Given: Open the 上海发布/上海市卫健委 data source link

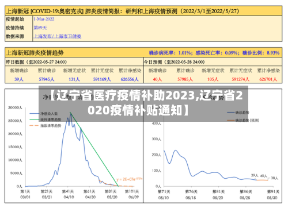Looking at the screenshot, I should (58, 36).
